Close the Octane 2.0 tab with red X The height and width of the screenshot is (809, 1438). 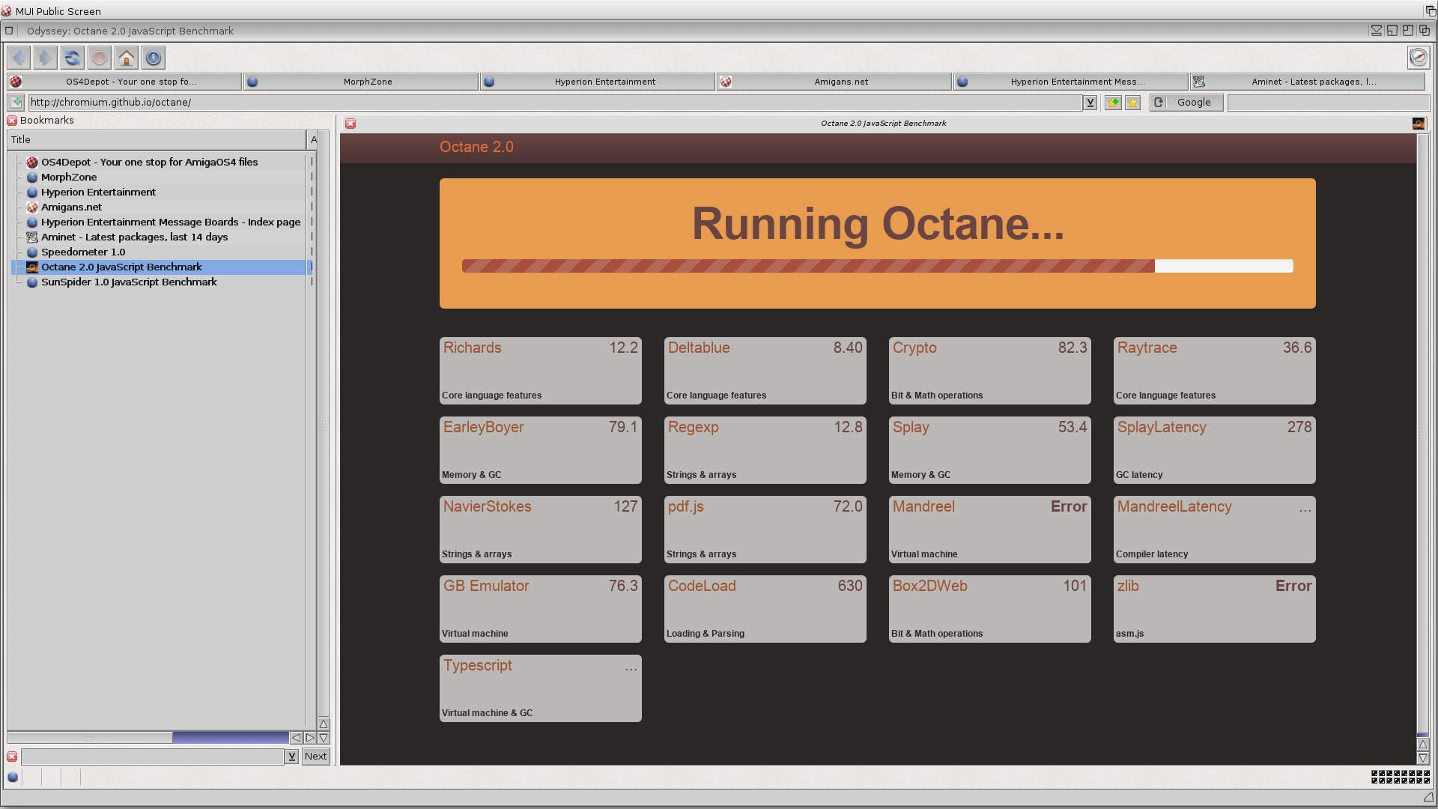(351, 124)
